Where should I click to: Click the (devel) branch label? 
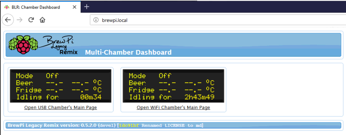click(107, 125)
